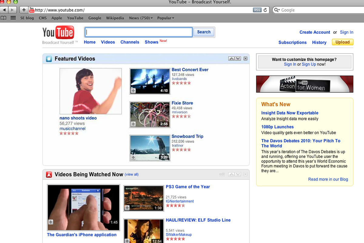Click Sign In in customize box
The height and width of the screenshot is (243, 364).
tap(290, 64)
